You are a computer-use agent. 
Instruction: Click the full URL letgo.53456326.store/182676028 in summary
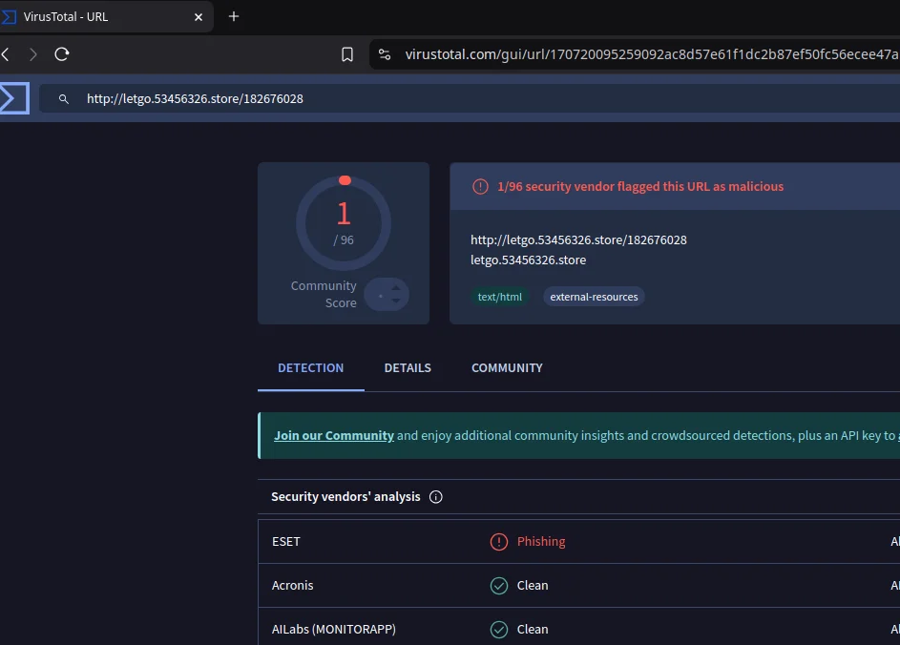click(578, 239)
